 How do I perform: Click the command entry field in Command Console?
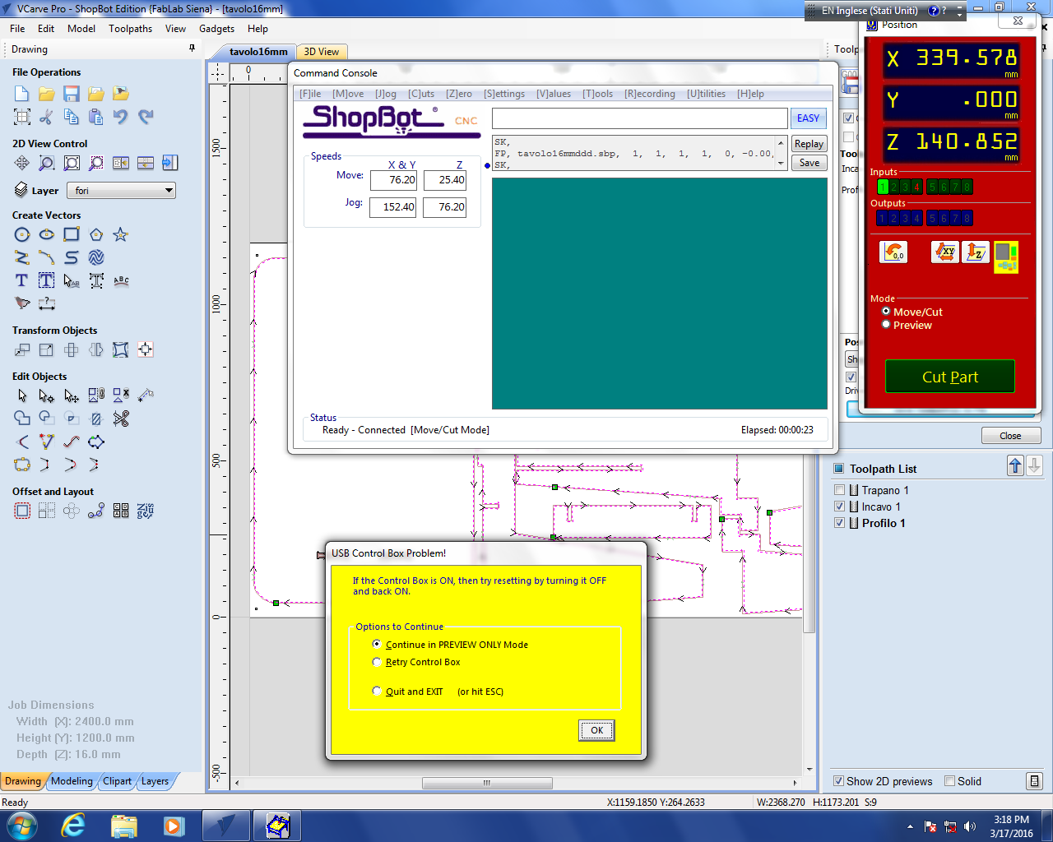coord(639,118)
